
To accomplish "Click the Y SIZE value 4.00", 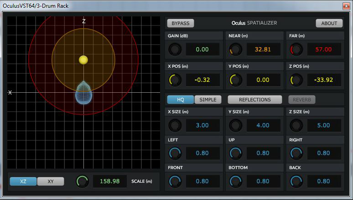I will click(x=263, y=125).
